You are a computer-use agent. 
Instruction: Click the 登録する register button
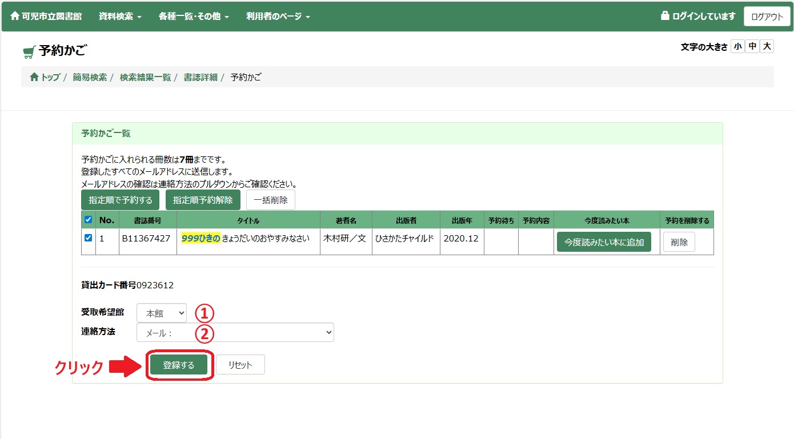coord(179,365)
